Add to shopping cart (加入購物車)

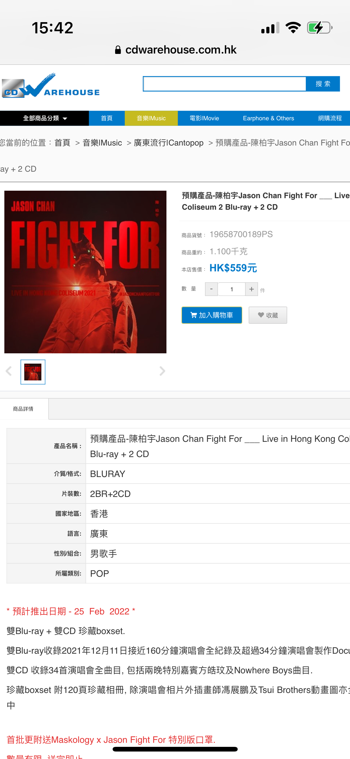212,315
